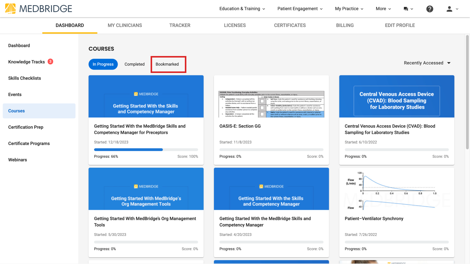Click 'Started: 11/8/2023' text
Screen dimensions: 470x264
[x=235, y=142]
